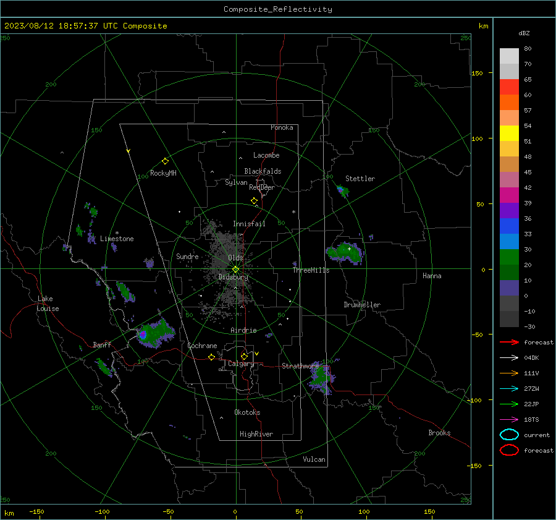556x520 pixels.
Task: Click the Lacombe town label
Action: click(x=266, y=155)
